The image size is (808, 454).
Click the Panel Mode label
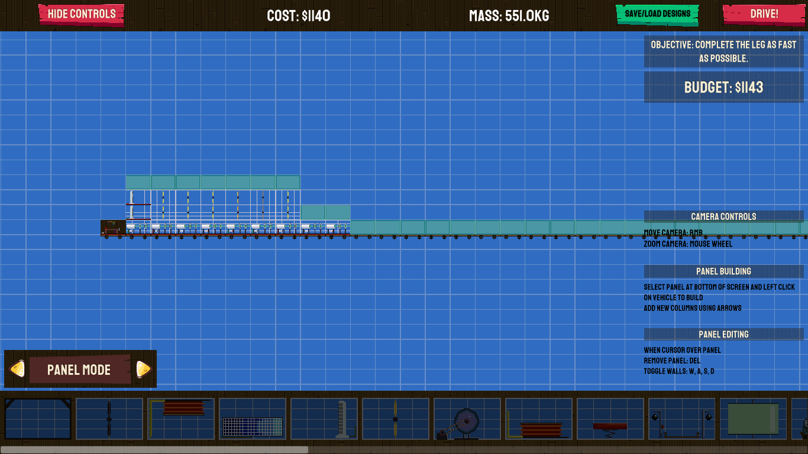click(x=79, y=370)
